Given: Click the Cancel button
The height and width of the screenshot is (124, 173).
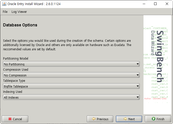Looking at the screenshot, I should click(15, 119).
